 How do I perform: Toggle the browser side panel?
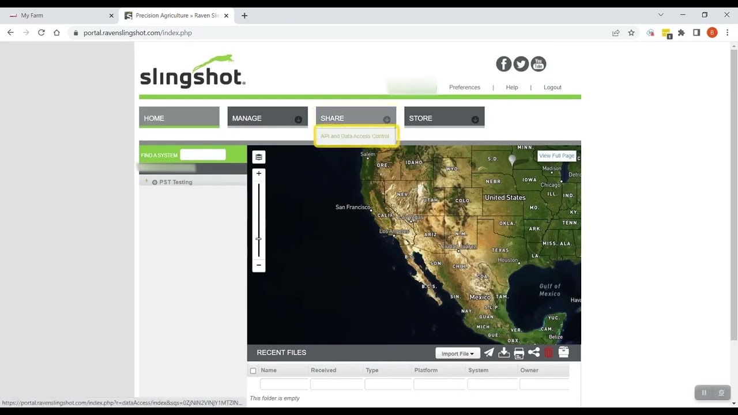[x=696, y=33]
